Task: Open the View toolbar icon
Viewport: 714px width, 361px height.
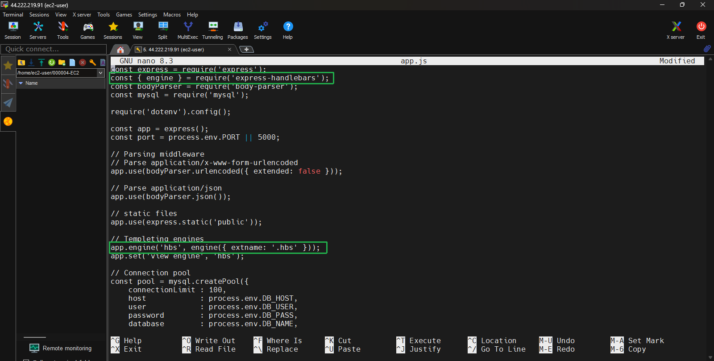Action: tap(138, 30)
